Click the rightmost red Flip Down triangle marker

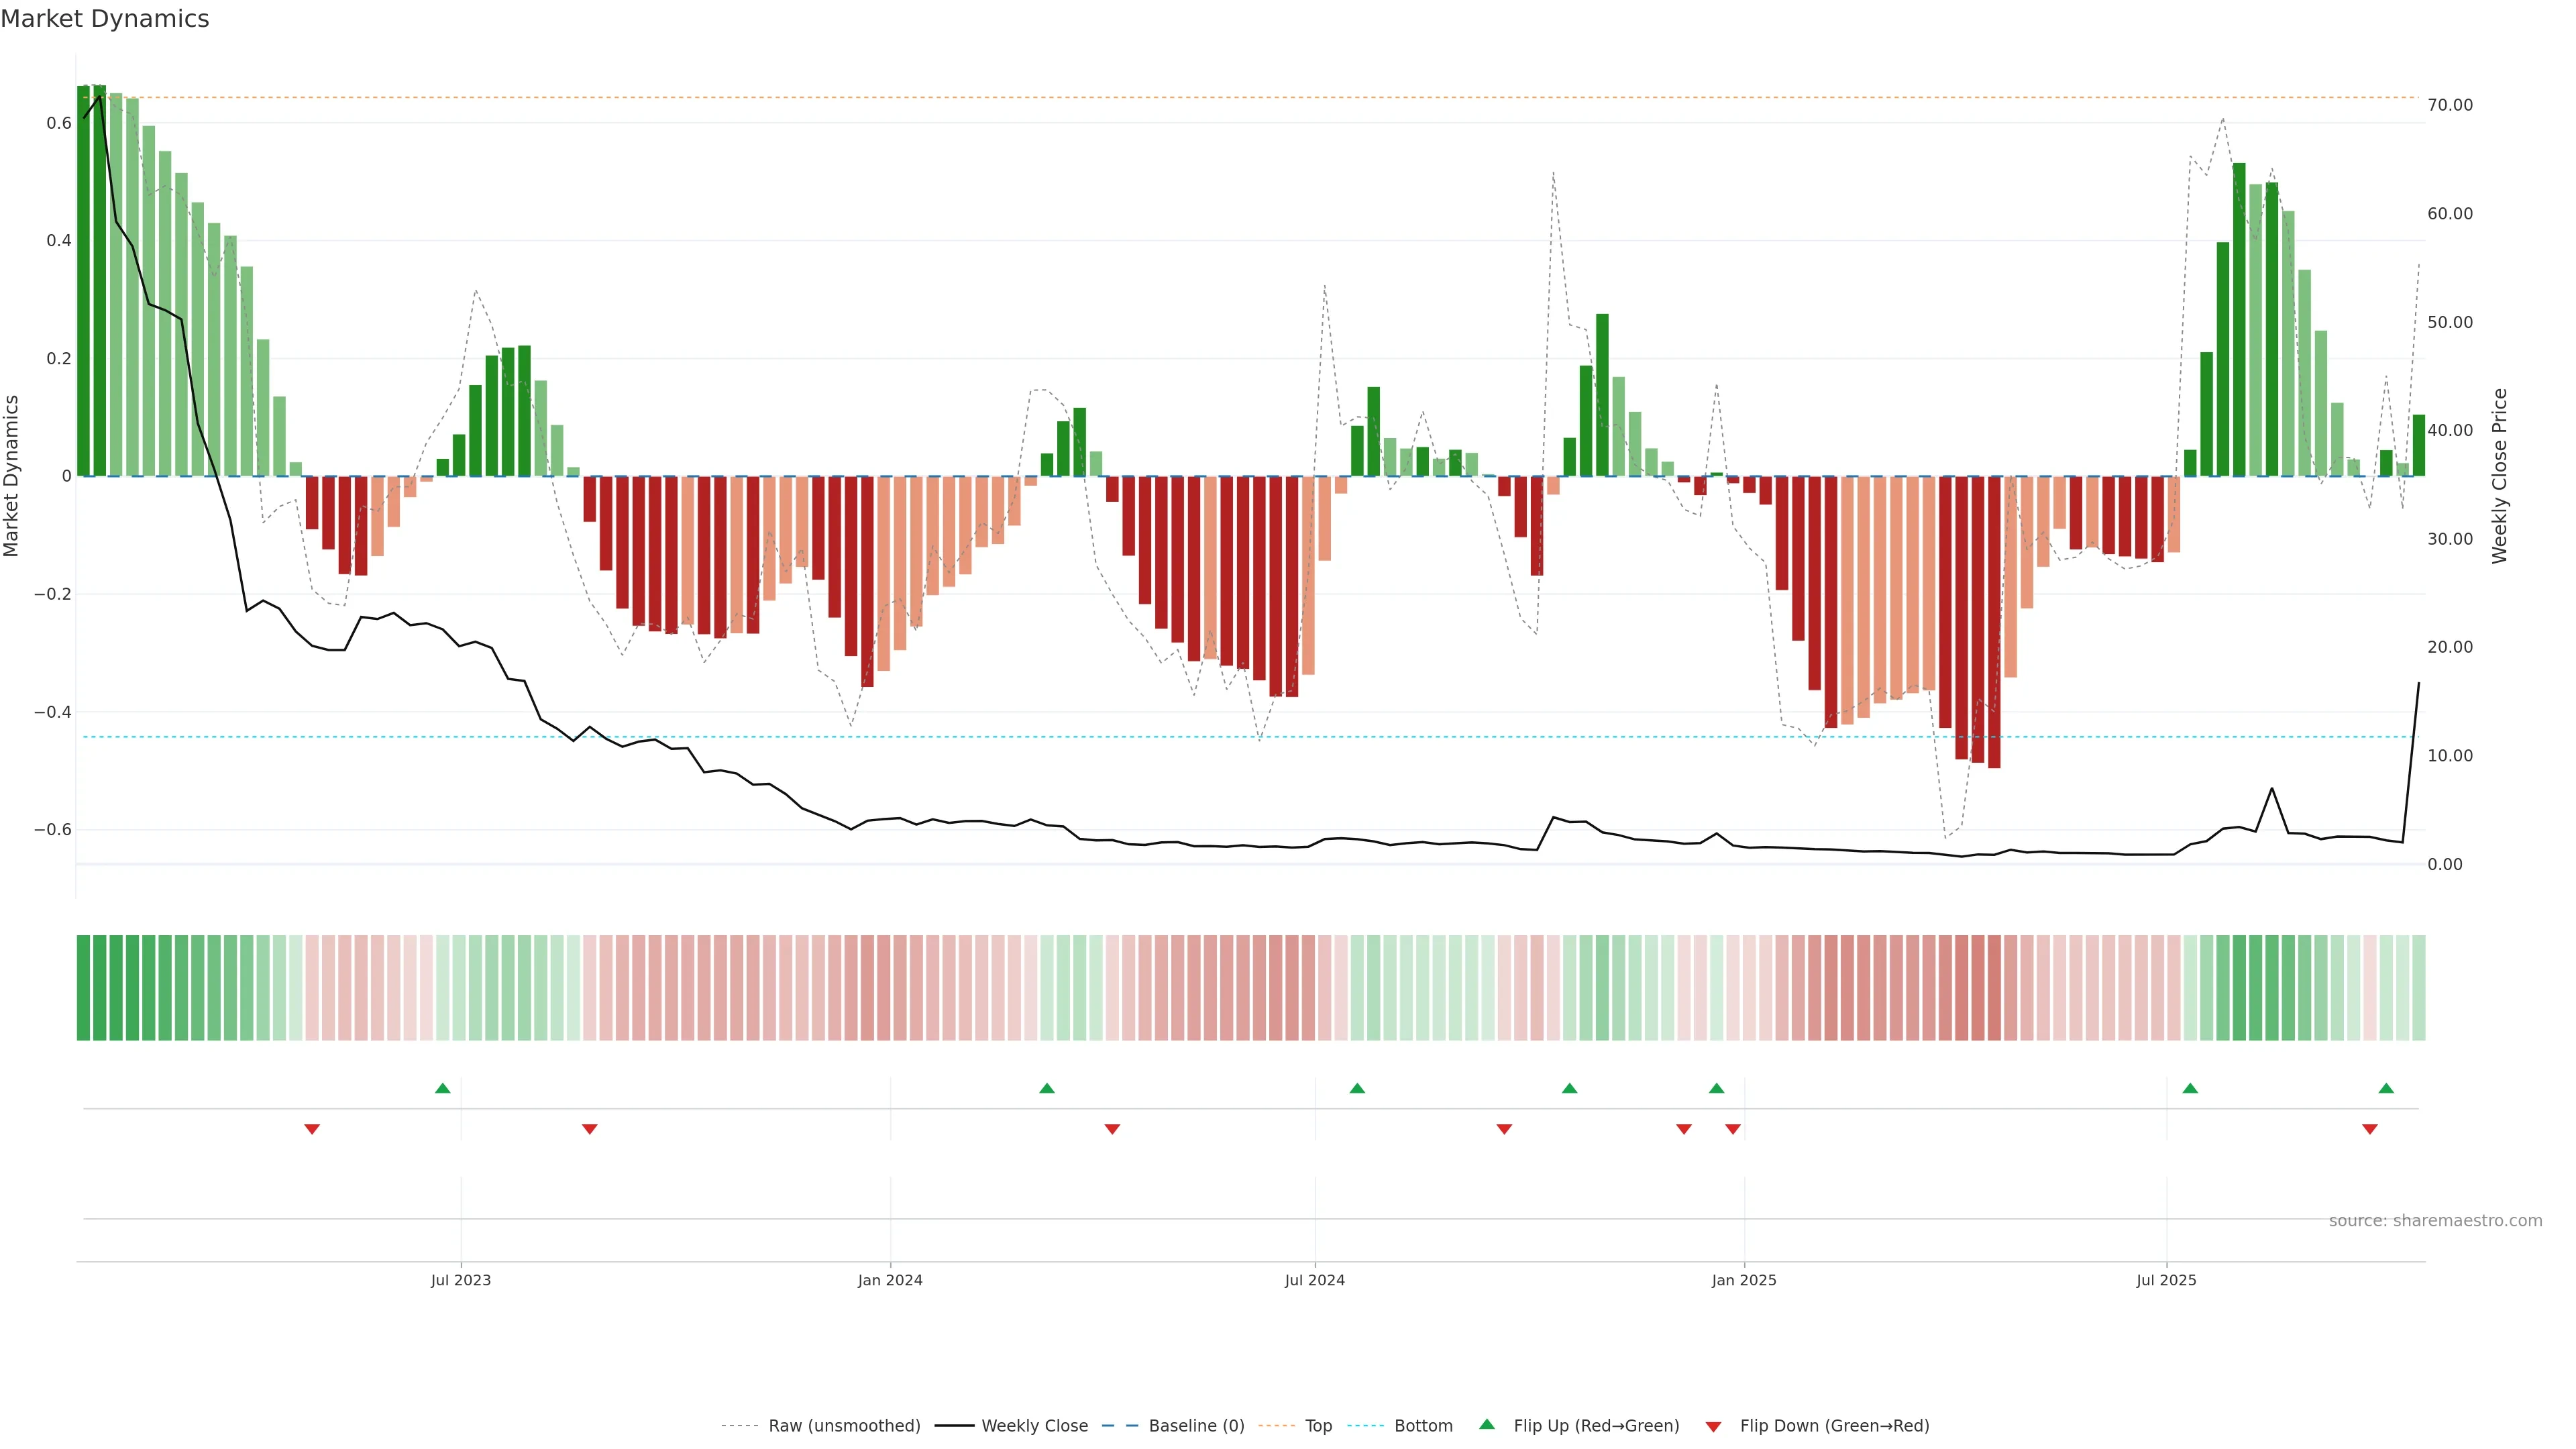(x=2370, y=1129)
